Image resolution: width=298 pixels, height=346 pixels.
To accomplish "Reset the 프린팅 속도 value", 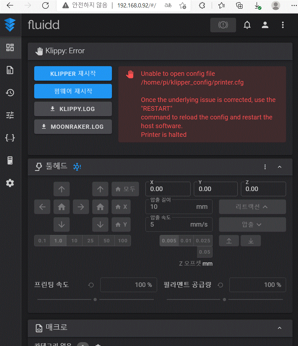I will (x=91, y=285).
